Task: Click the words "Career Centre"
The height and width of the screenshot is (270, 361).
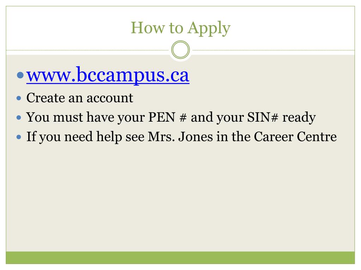Action: click(295, 137)
